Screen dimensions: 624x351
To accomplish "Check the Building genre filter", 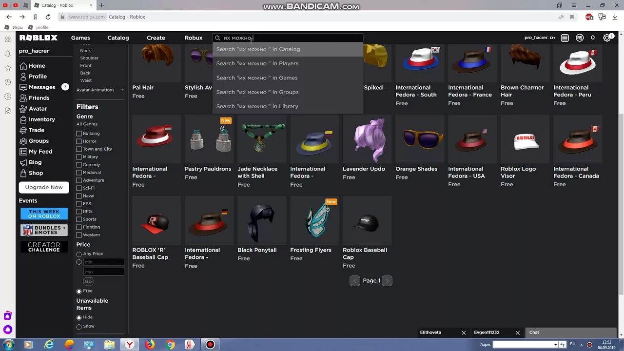I will point(79,134).
